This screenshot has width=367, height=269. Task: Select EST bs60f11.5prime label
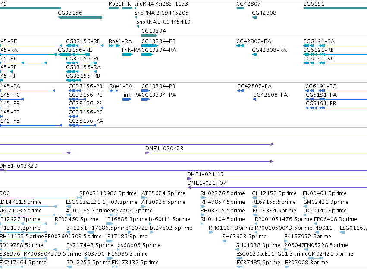pos(169,219)
